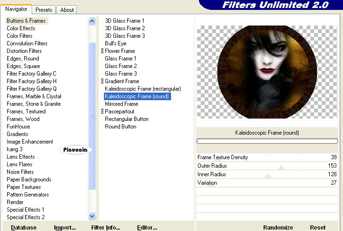Select Frames, Textured category

click(26, 111)
